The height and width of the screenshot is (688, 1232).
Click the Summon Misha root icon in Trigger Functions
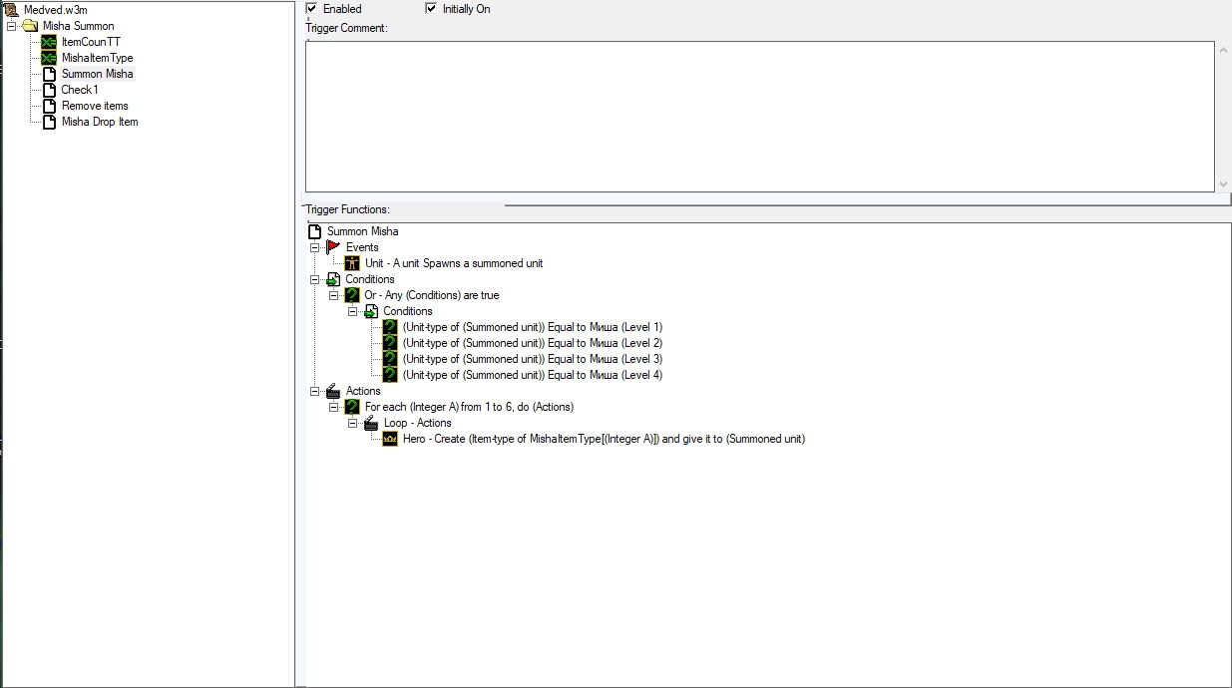tap(315, 231)
